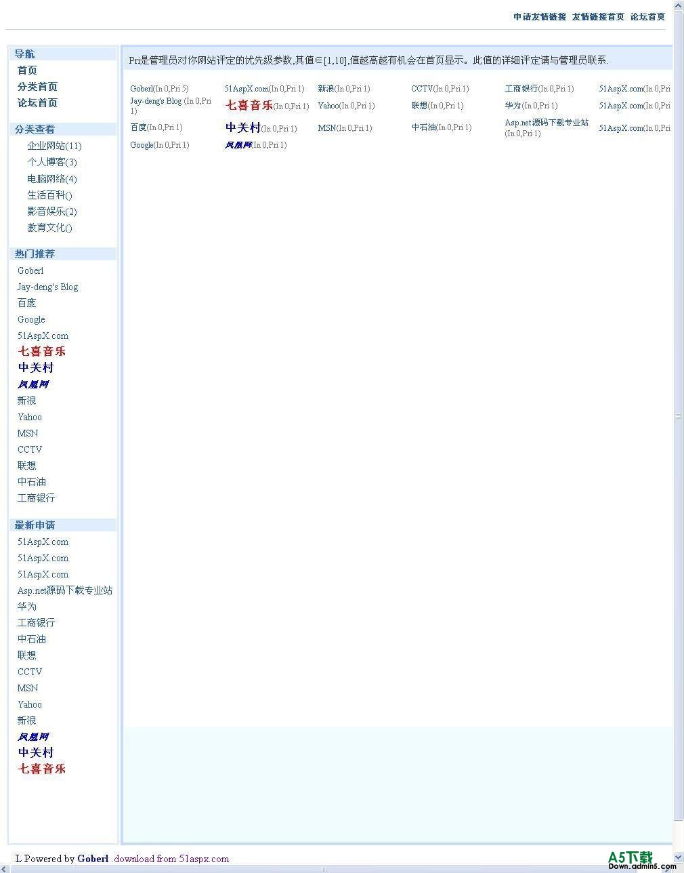Open 联想 in 热门推荐 list

click(x=26, y=466)
